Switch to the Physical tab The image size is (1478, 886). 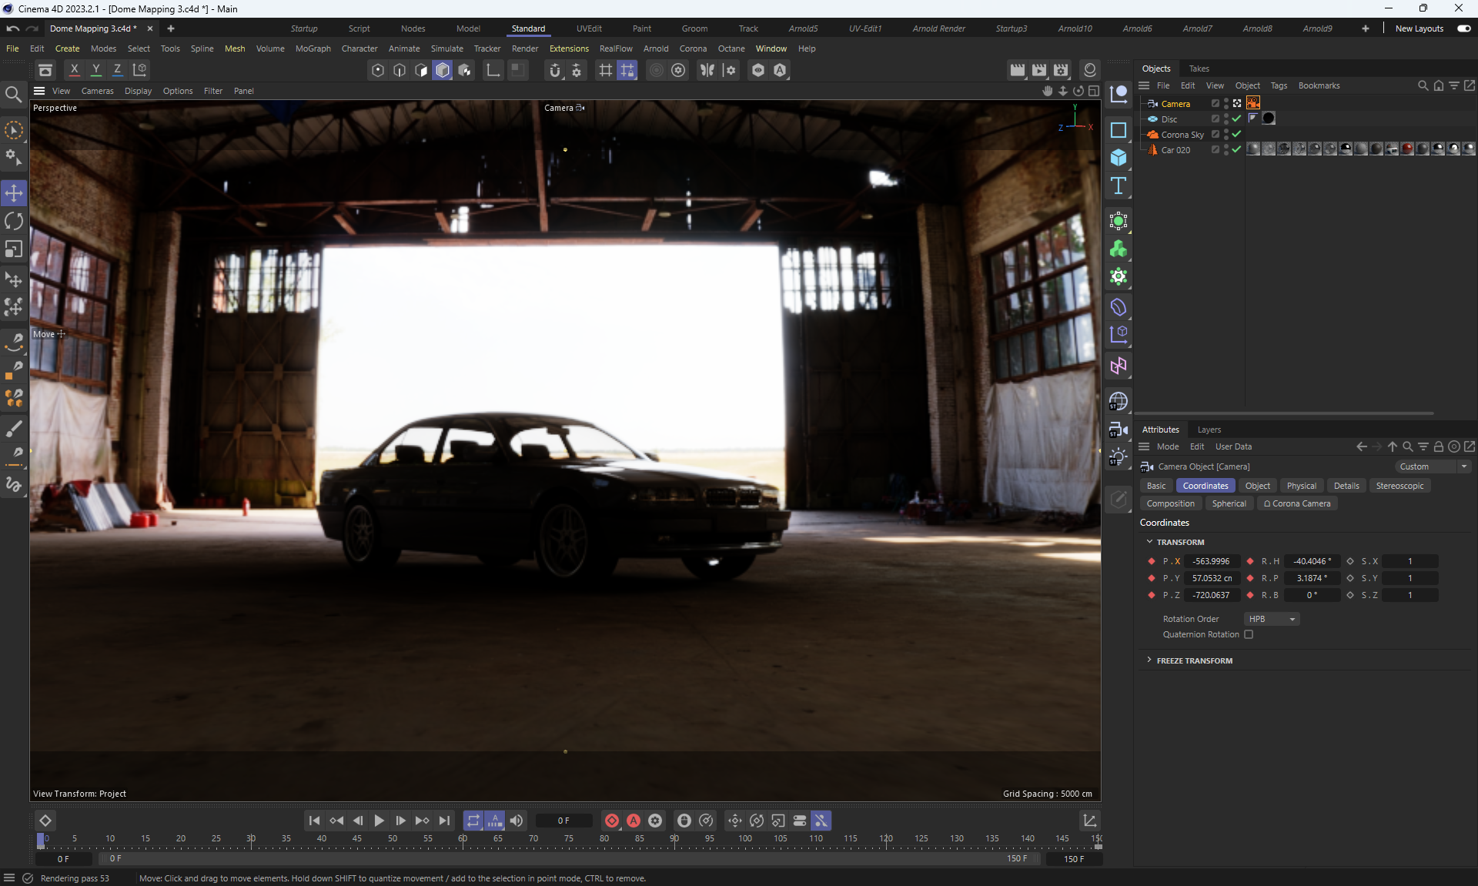(x=1301, y=486)
